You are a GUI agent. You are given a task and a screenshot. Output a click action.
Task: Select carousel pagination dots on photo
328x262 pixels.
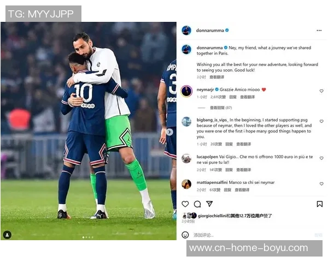point(88,237)
